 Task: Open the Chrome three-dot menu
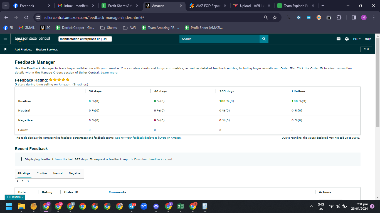[x=373, y=17]
